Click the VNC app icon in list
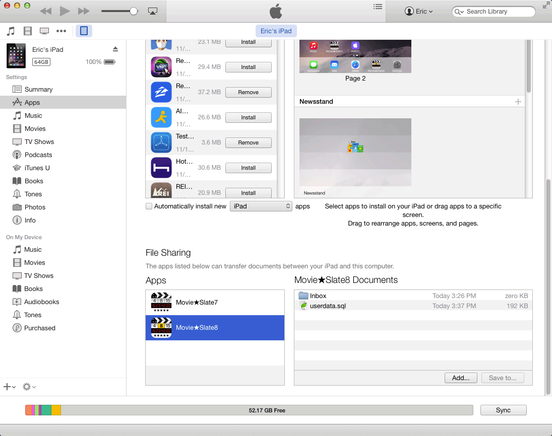 [x=161, y=67]
